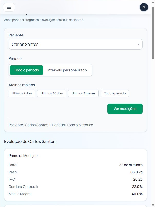Select the patient summary text line
Screen dimensions: 155x207
[51, 125]
